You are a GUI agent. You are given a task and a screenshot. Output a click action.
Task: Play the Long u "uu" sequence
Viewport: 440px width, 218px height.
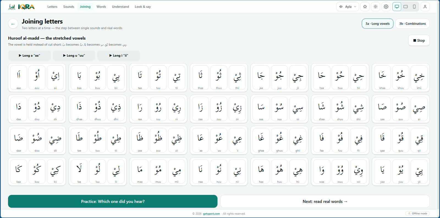(x=74, y=56)
